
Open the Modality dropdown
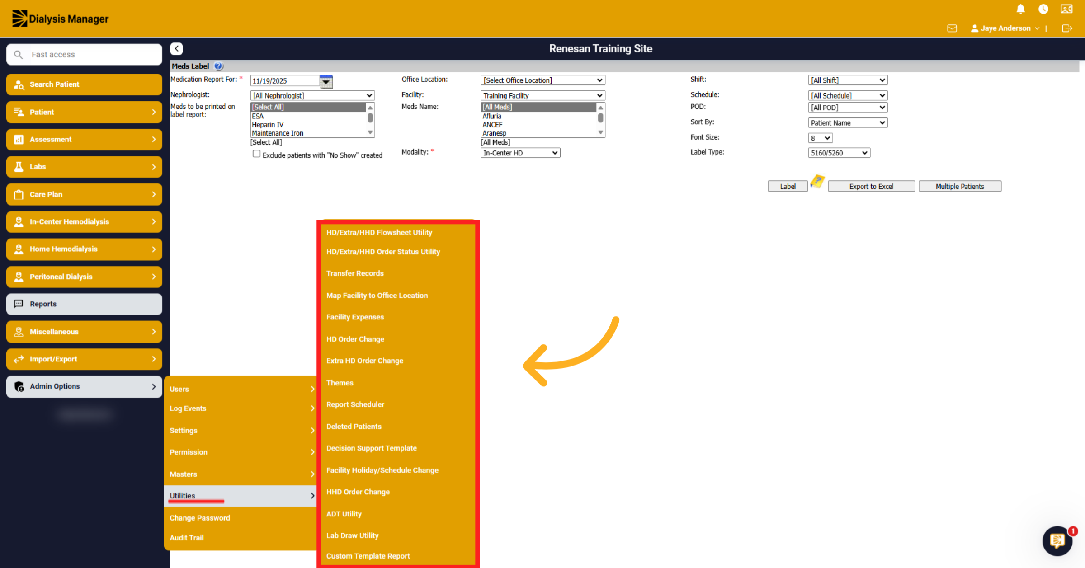pyautogui.click(x=520, y=153)
